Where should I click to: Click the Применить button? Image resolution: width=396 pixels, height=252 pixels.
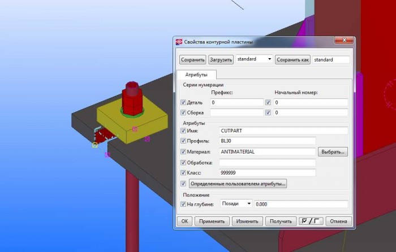[x=212, y=221]
